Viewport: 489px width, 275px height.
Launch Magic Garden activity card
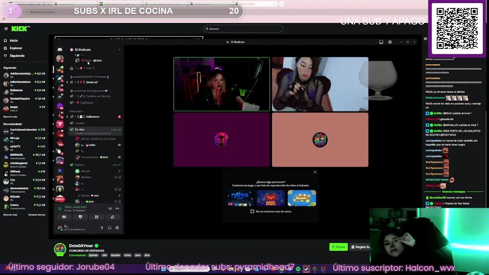tap(271, 198)
